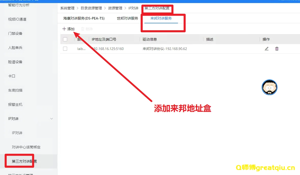
Task: Click the trash delete icon in row
Action: tap(277, 49)
